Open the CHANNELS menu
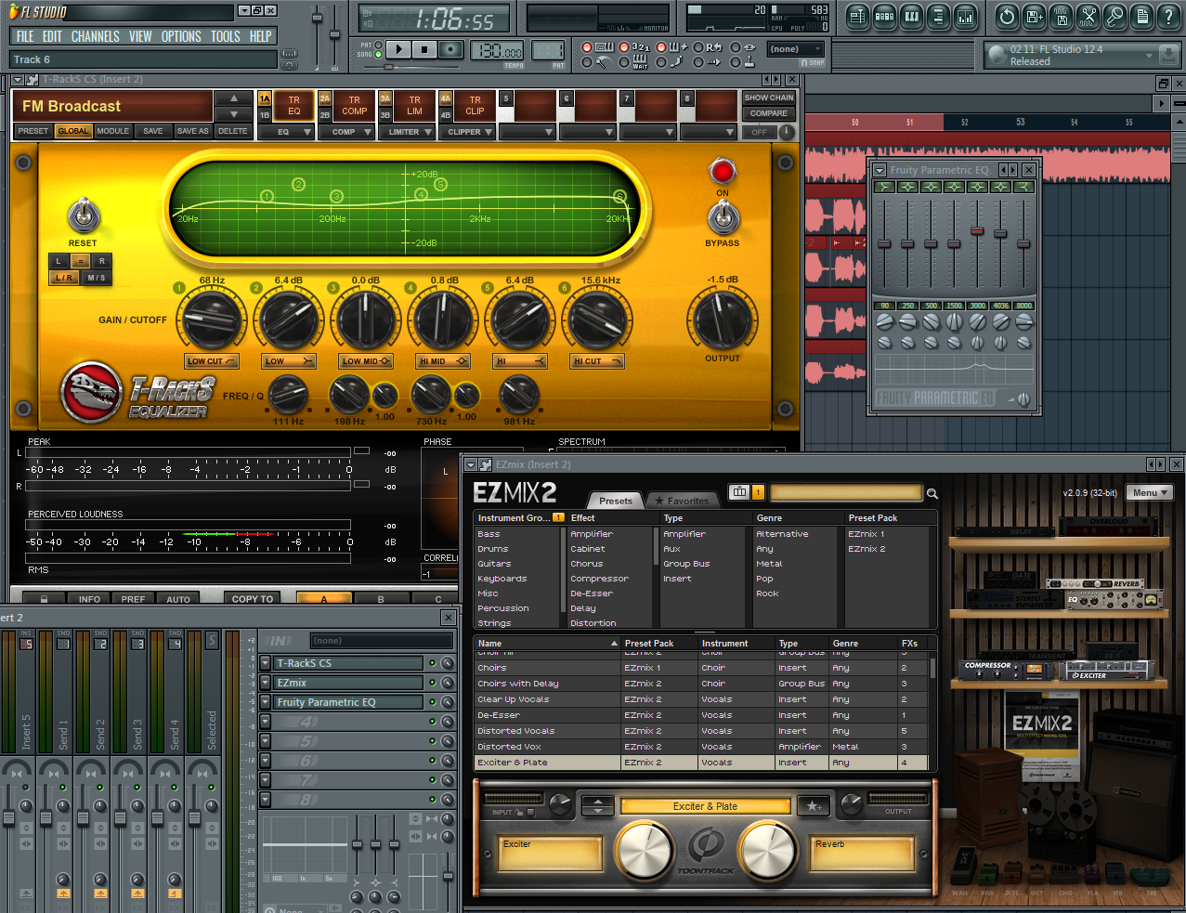Screen dimensions: 1186x913 tap(95, 36)
